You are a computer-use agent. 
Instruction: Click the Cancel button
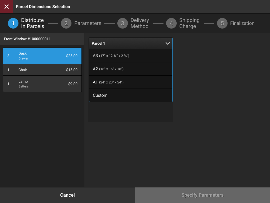[67, 195]
